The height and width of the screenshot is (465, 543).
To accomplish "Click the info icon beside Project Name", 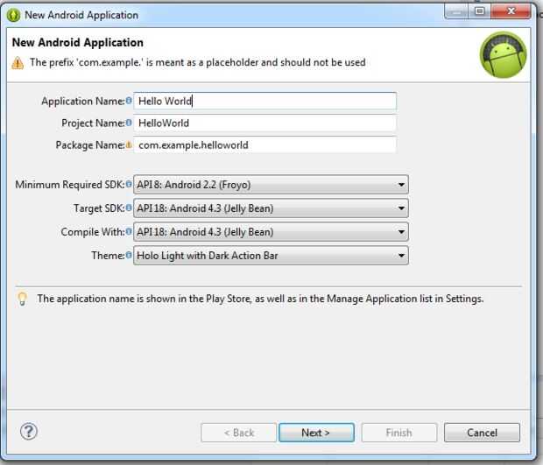I will (x=129, y=123).
